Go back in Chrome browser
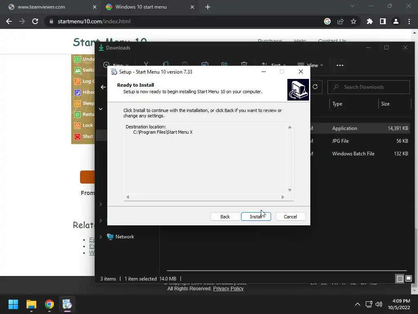Screen dimensions: 418x314 (9, 21)
